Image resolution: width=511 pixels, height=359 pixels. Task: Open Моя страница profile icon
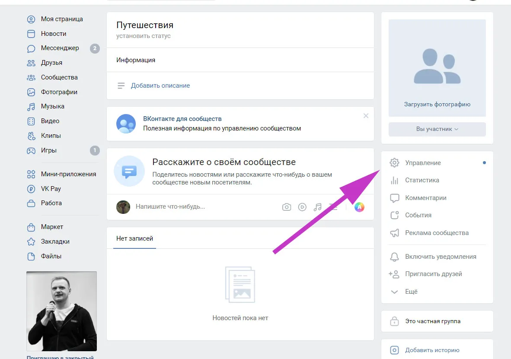(31, 19)
